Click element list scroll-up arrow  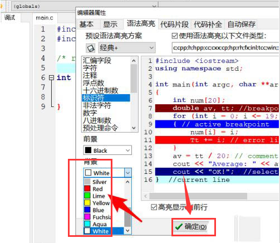pyautogui.click(x=134, y=61)
